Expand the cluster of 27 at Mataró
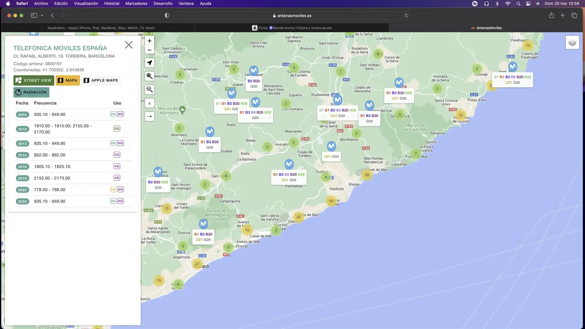Viewport: 585px width, 329px height. [197, 264]
